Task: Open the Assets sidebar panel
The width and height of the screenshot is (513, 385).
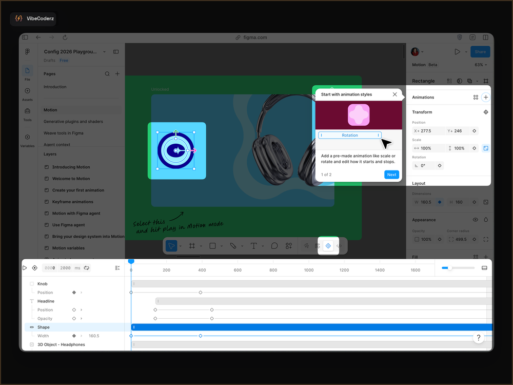Action: click(x=28, y=94)
